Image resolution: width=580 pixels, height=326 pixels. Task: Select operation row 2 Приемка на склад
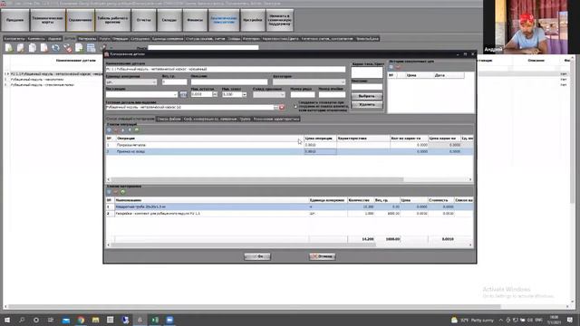(289, 151)
